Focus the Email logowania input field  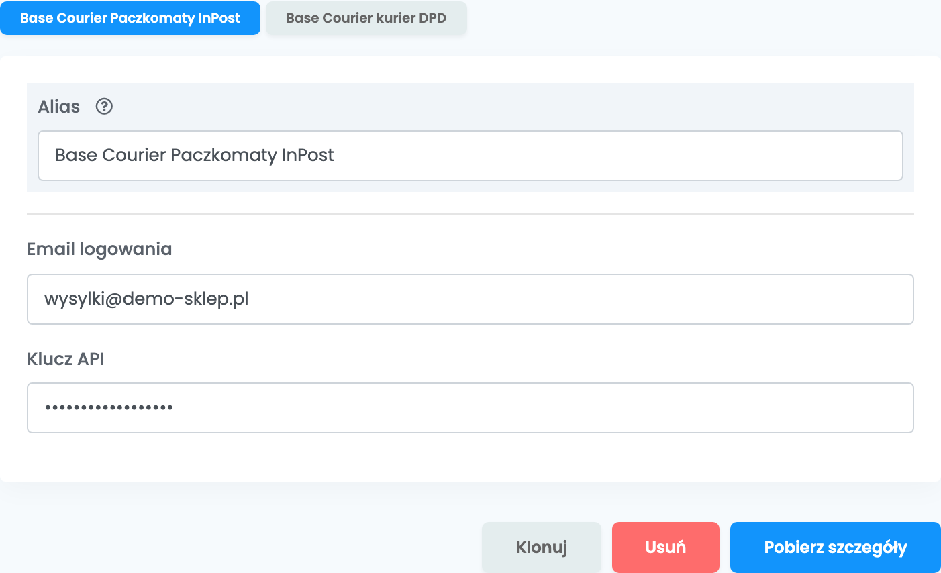point(470,299)
